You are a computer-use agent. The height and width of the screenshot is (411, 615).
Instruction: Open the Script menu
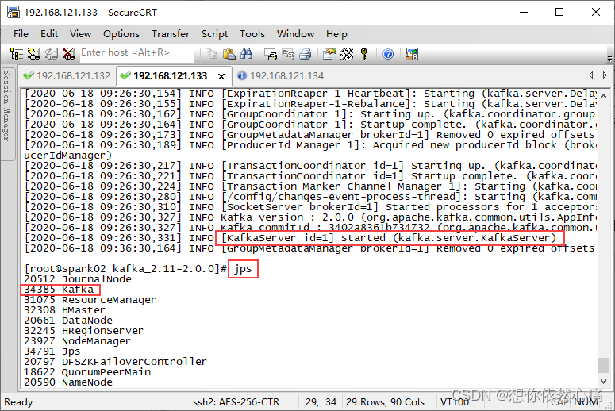(x=214, y=34)
